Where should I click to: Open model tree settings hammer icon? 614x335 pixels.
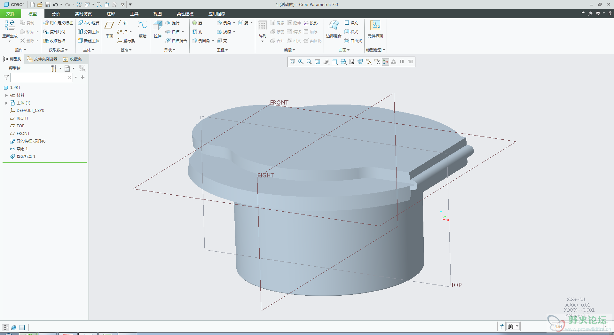coord(53,68)
